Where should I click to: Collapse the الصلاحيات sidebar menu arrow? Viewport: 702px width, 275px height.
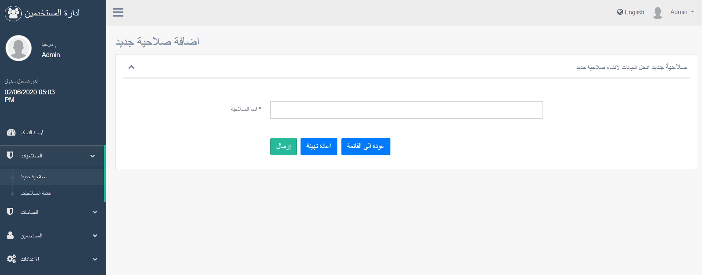[92, 156]
